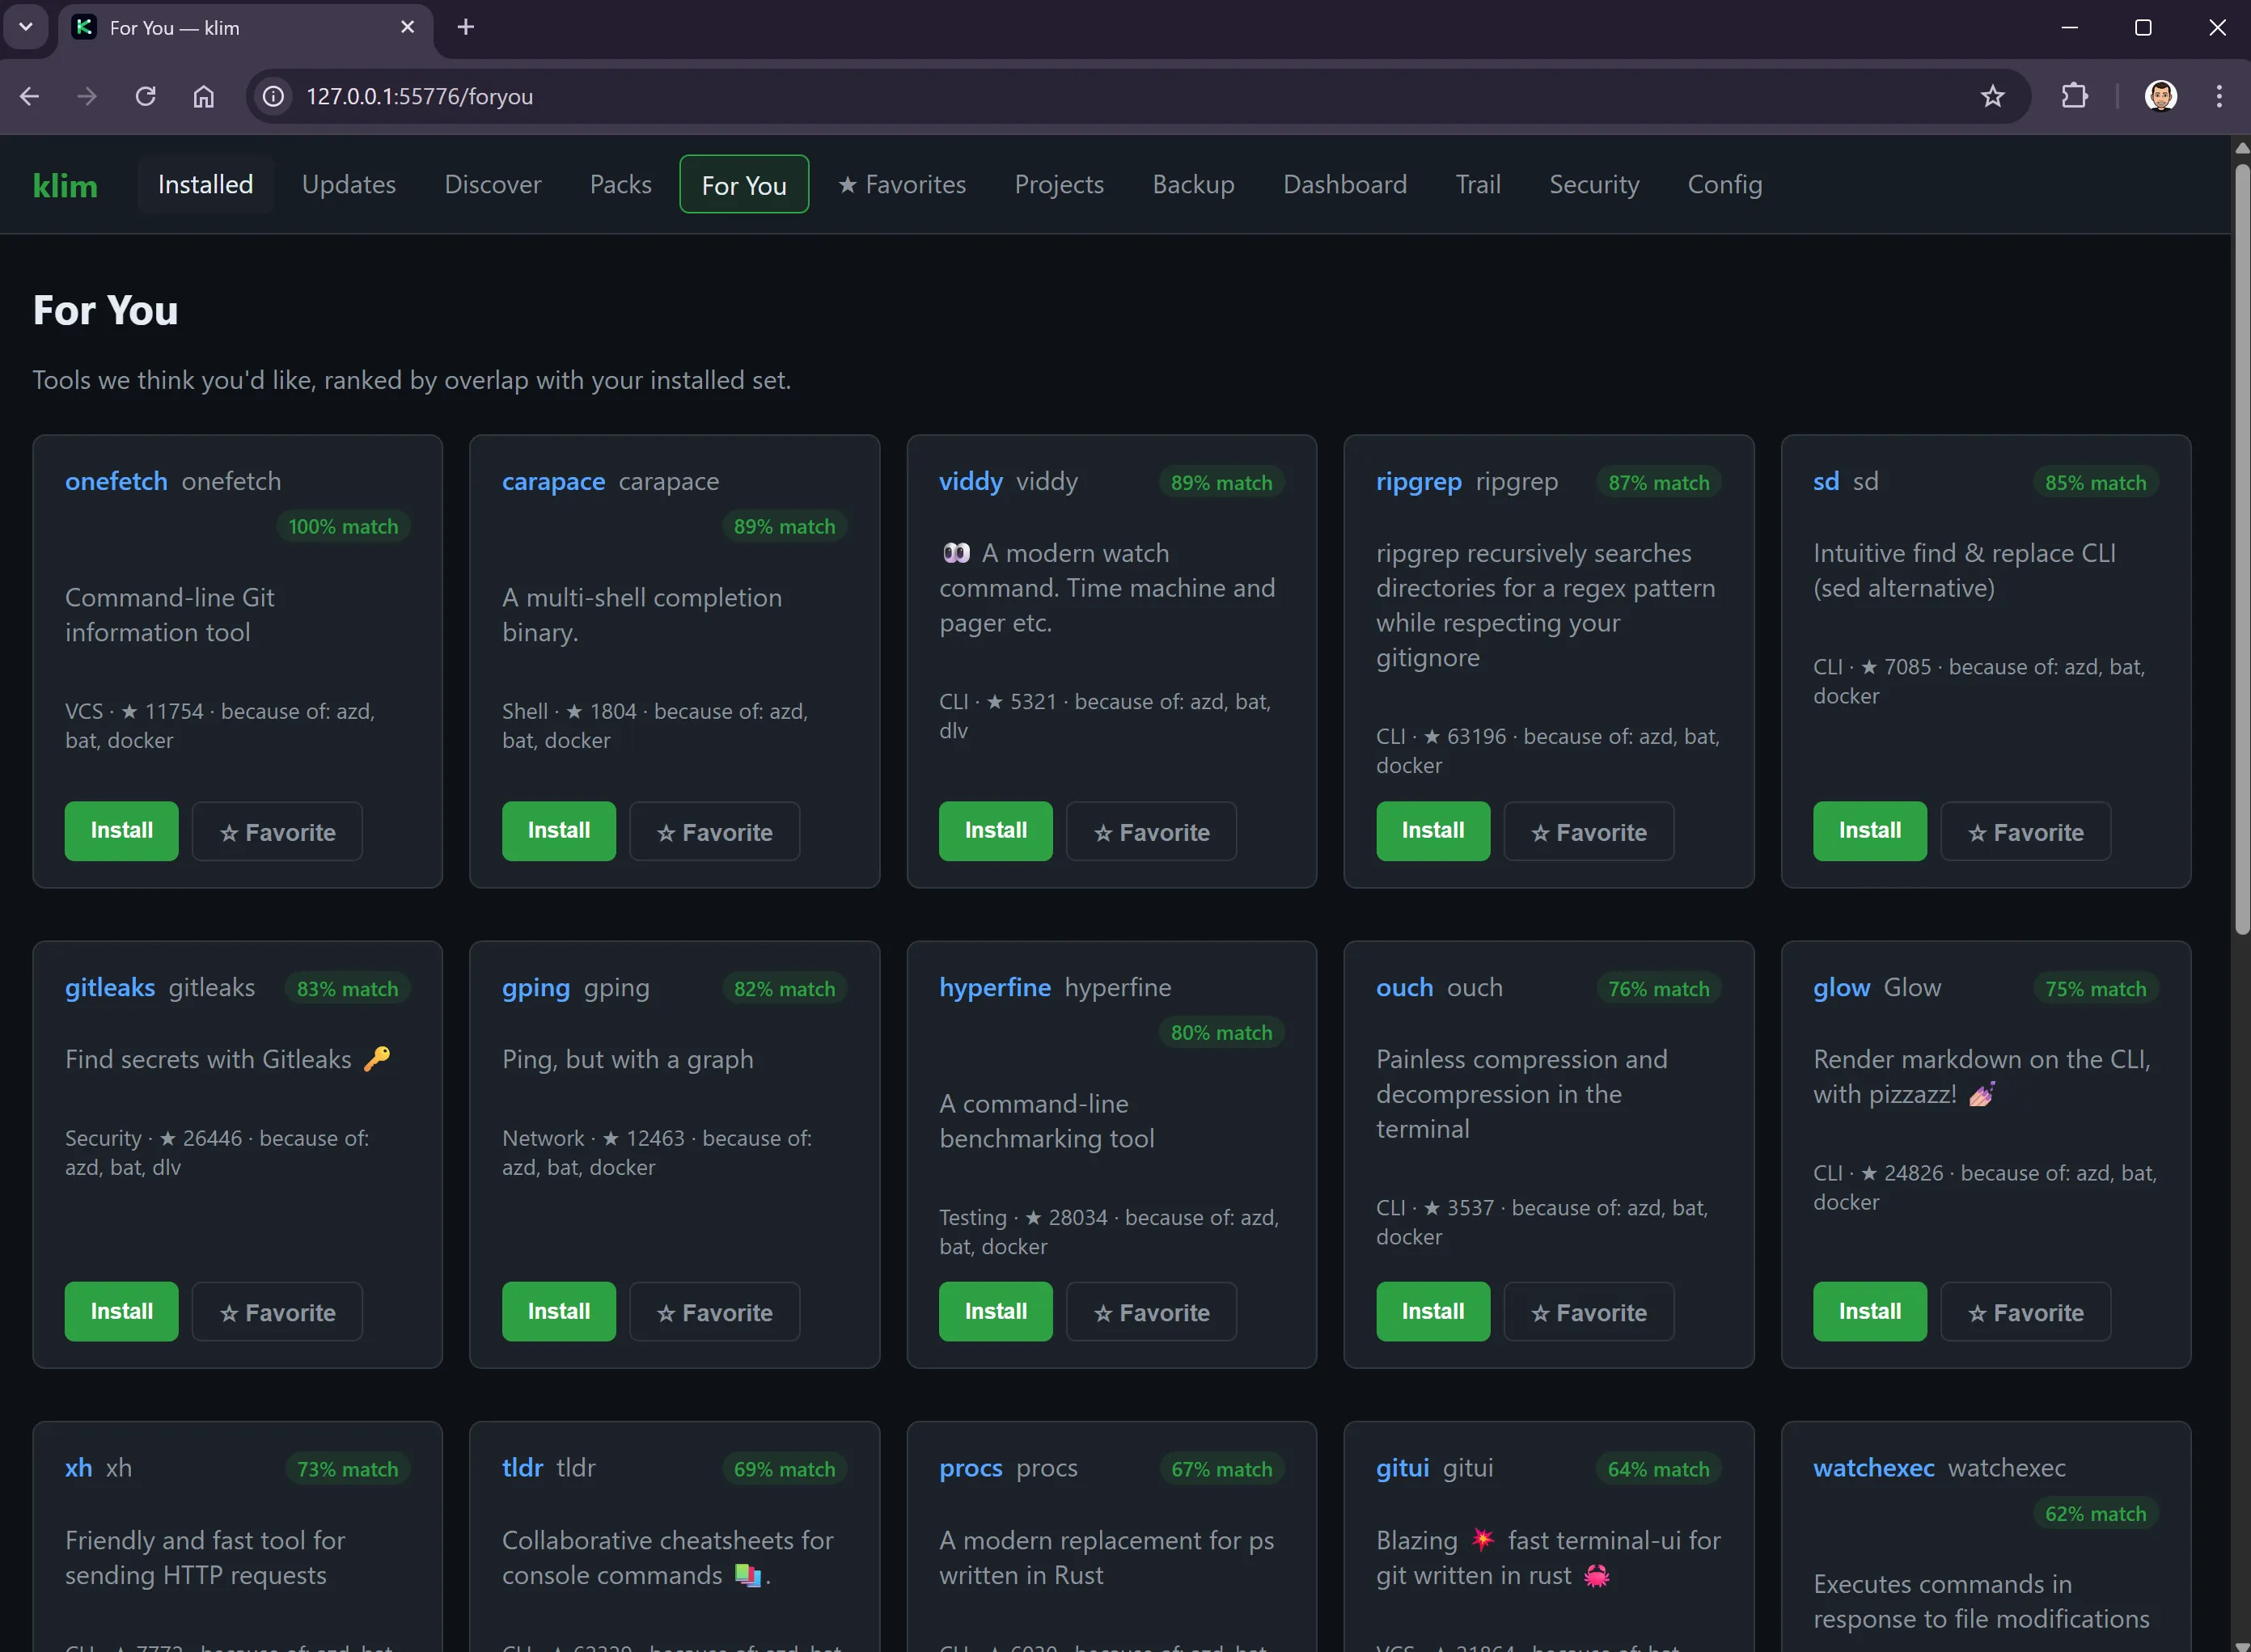Open the Favorites tab
Screen dimensions: 2251x1652
point(902,184)
